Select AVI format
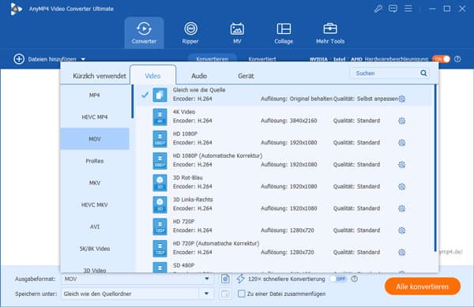This screenshot has width=474, height=307. (x=95, y=227)
